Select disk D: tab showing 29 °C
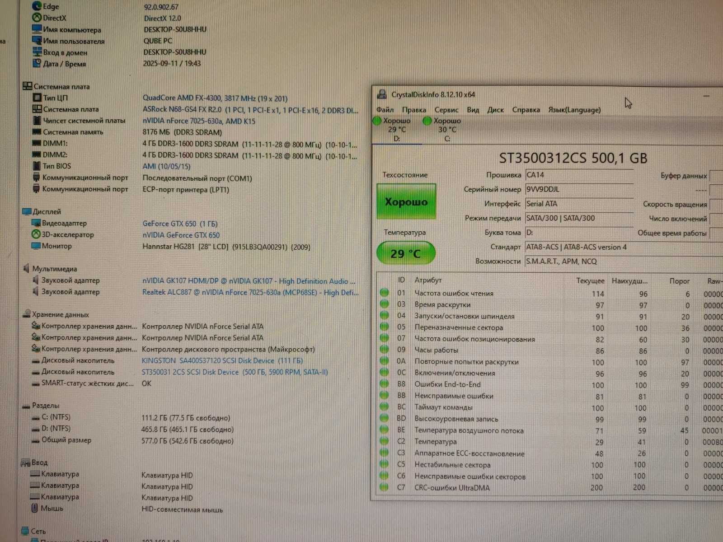Image resolution: width=723 pixels, height=542 pixels. 397,130
